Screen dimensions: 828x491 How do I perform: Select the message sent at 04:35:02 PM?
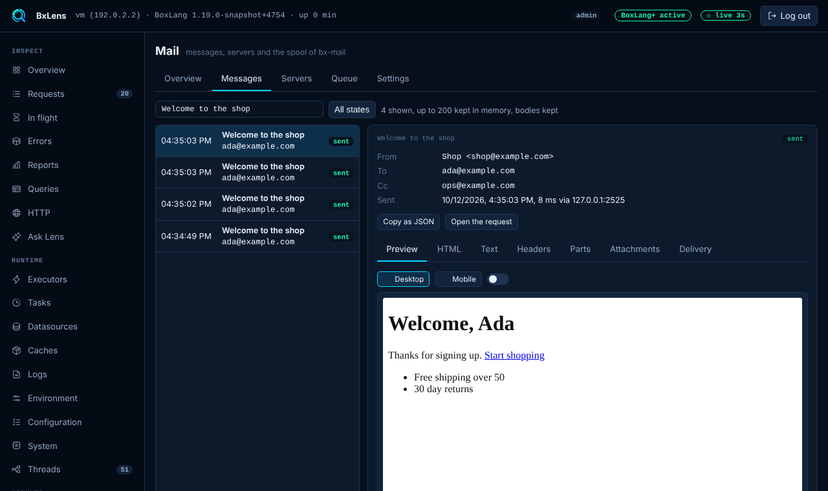pos(257,204)
